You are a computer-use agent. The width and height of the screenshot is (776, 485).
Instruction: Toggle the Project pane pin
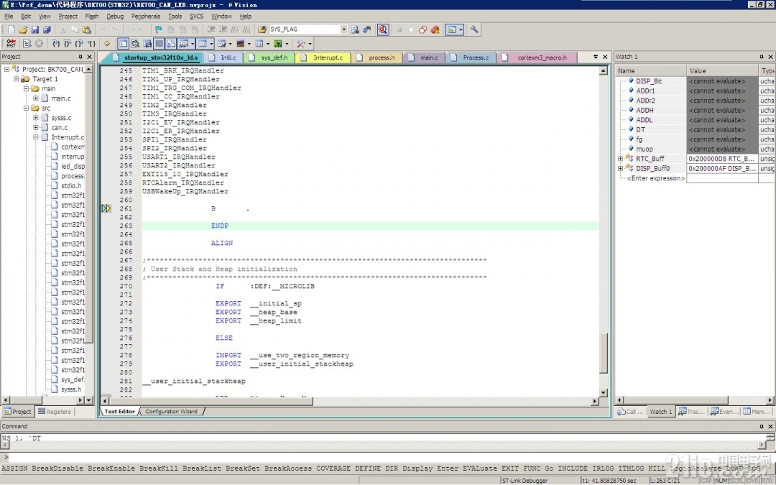[x=80, y=57]
